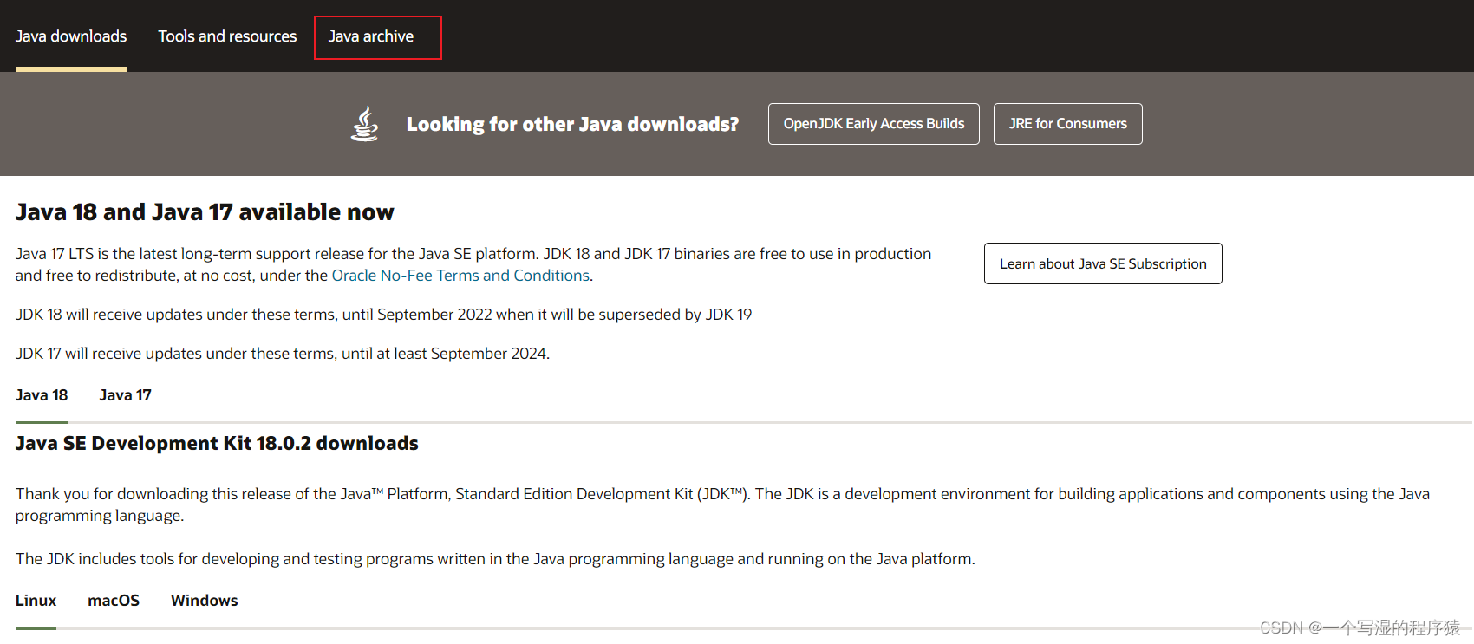Click heading Java 18 and Java 17 available now

(205, 212)
